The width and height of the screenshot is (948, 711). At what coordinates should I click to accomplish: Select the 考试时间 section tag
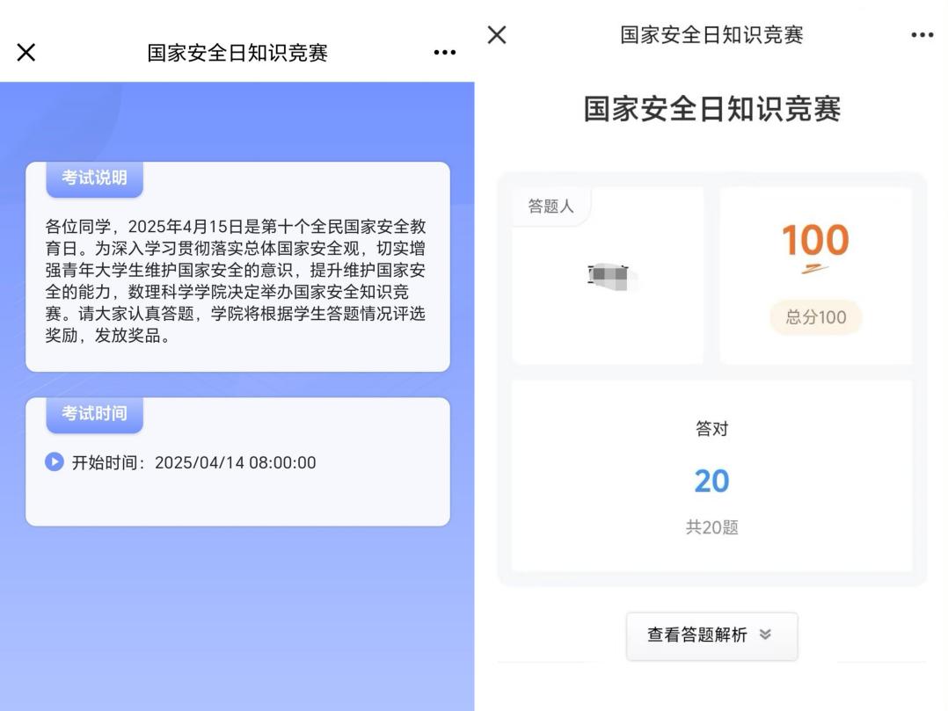click(x=94, y=414)
